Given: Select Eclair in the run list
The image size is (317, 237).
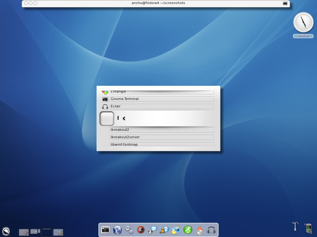Looking at the screenshot, I should [162, 106].
